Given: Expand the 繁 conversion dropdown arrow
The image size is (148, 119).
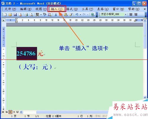Looking at the screenshot, I should (41, 15).
